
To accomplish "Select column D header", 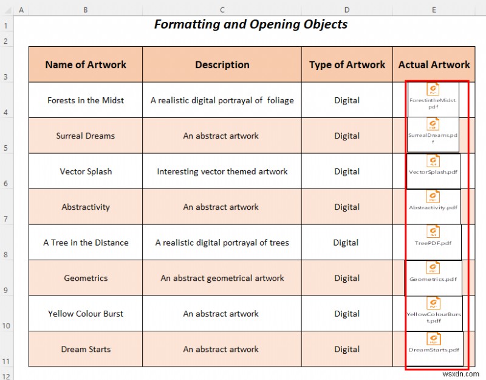I will click(x=347, y=10).
